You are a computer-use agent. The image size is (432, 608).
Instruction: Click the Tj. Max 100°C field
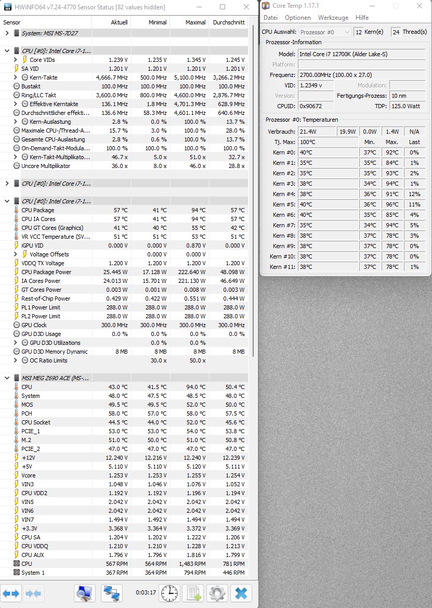point(328,142)
